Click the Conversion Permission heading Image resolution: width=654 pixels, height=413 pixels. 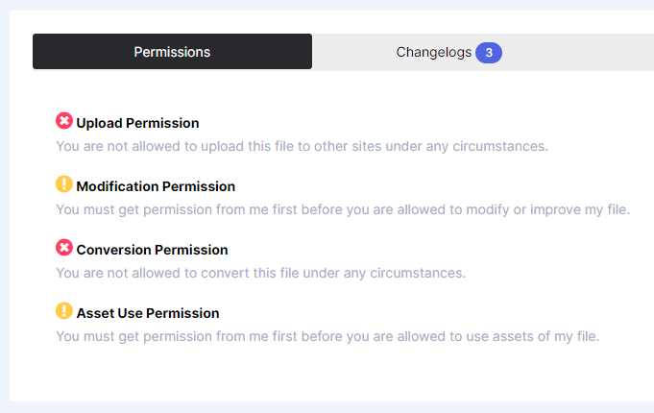[x=152, y=250]
